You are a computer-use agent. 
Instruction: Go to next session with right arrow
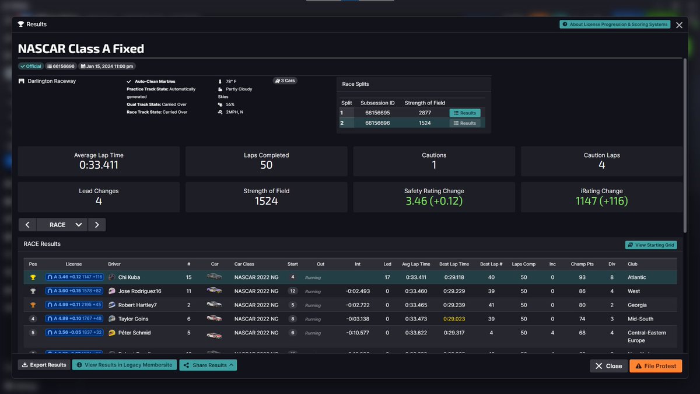pos(97,225)
